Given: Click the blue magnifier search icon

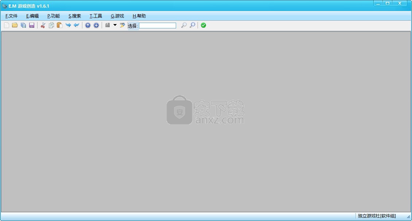Looking at the screenshot, I should pos(193,25).
